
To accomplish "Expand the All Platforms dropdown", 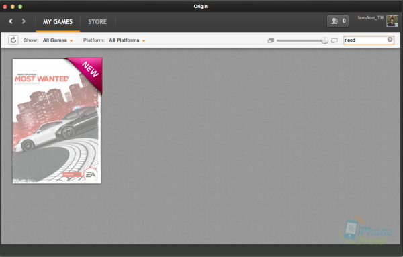I will pos(127,40).
